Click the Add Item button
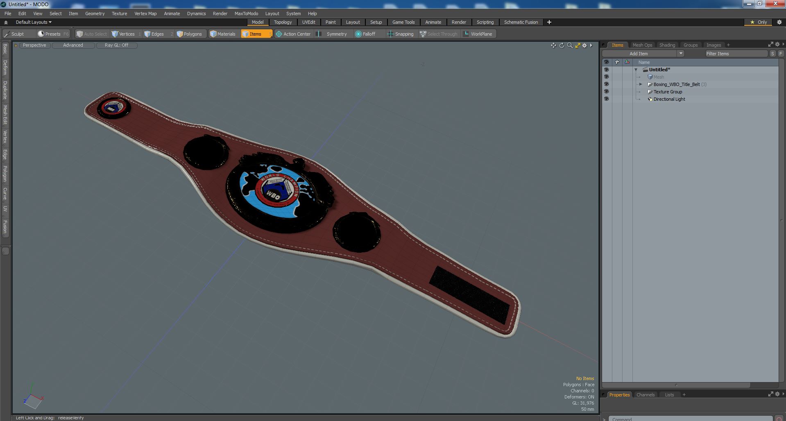The height and width of the screenshot is (421, 786). coord(639,54)
